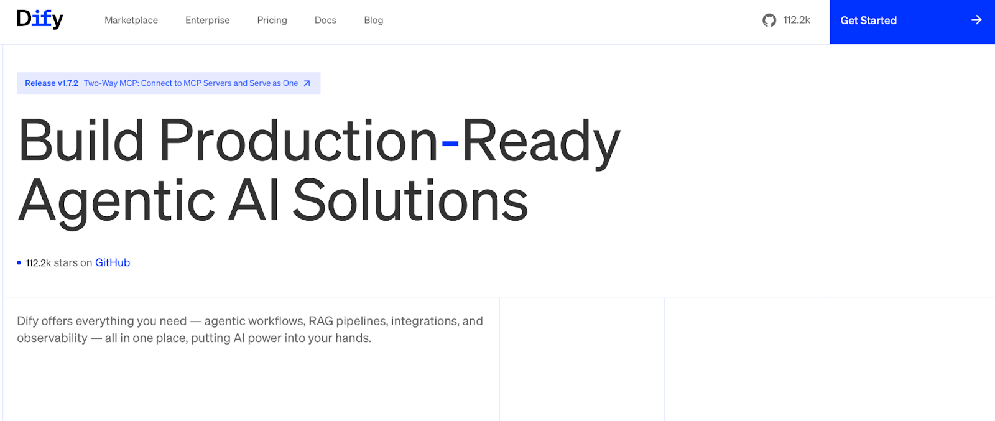The height and width of the screenshot is (421, 995).
Task: Click the 'Agentic AI Solutions' headline line
Action: coord(272,200)
